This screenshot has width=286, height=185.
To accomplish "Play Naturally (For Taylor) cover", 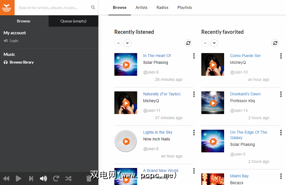I will point(126,103).
